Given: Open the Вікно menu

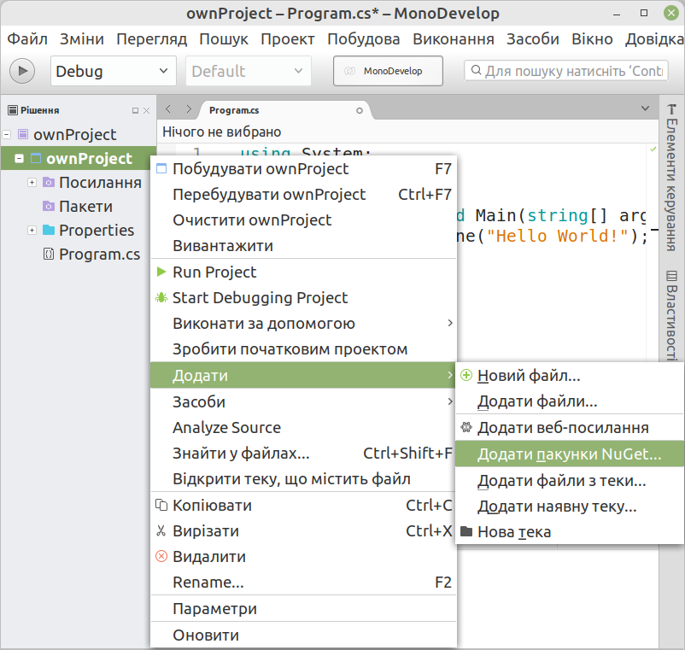Looking at the screenshot, I should pyautogui.click(x=592, y=39).
